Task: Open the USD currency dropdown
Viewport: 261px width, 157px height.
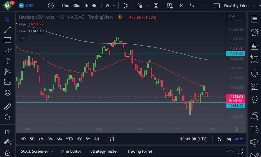Action: [x=233, y=16]
